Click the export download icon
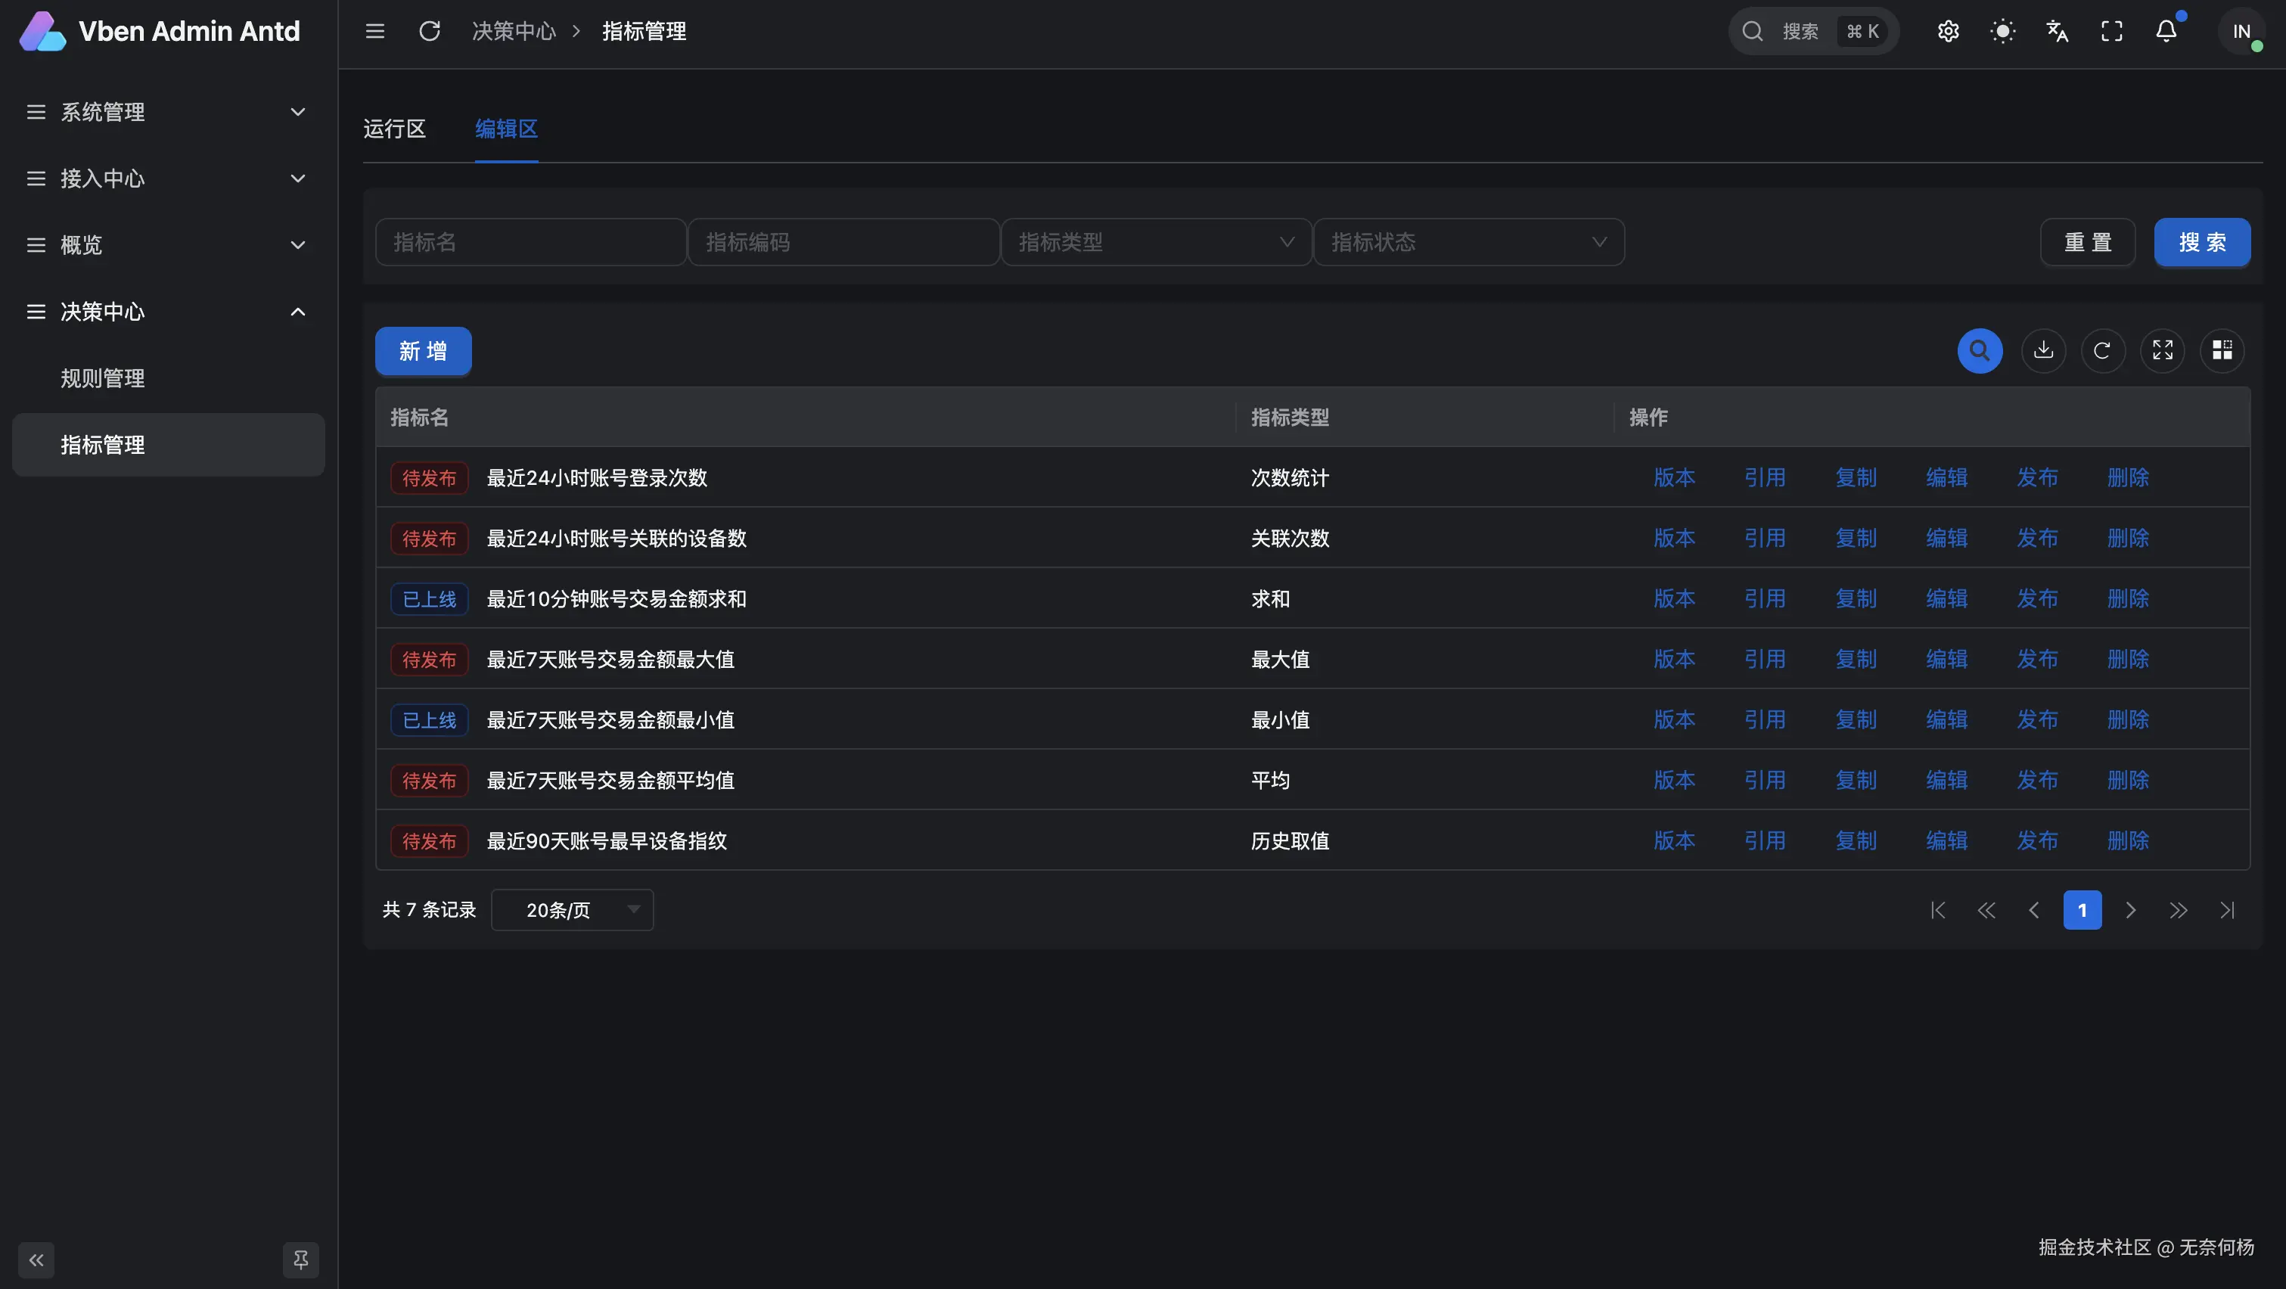Viewport: 2286px width, 1289px height. [2043, 350]
